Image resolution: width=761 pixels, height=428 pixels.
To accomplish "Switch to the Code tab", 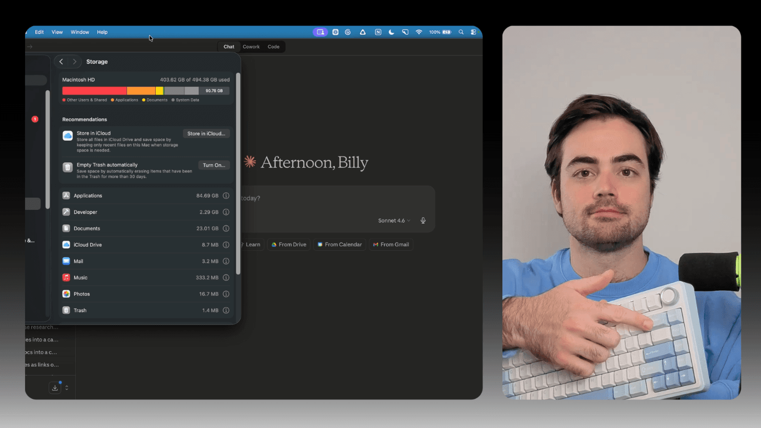I will tap(273, 47).
